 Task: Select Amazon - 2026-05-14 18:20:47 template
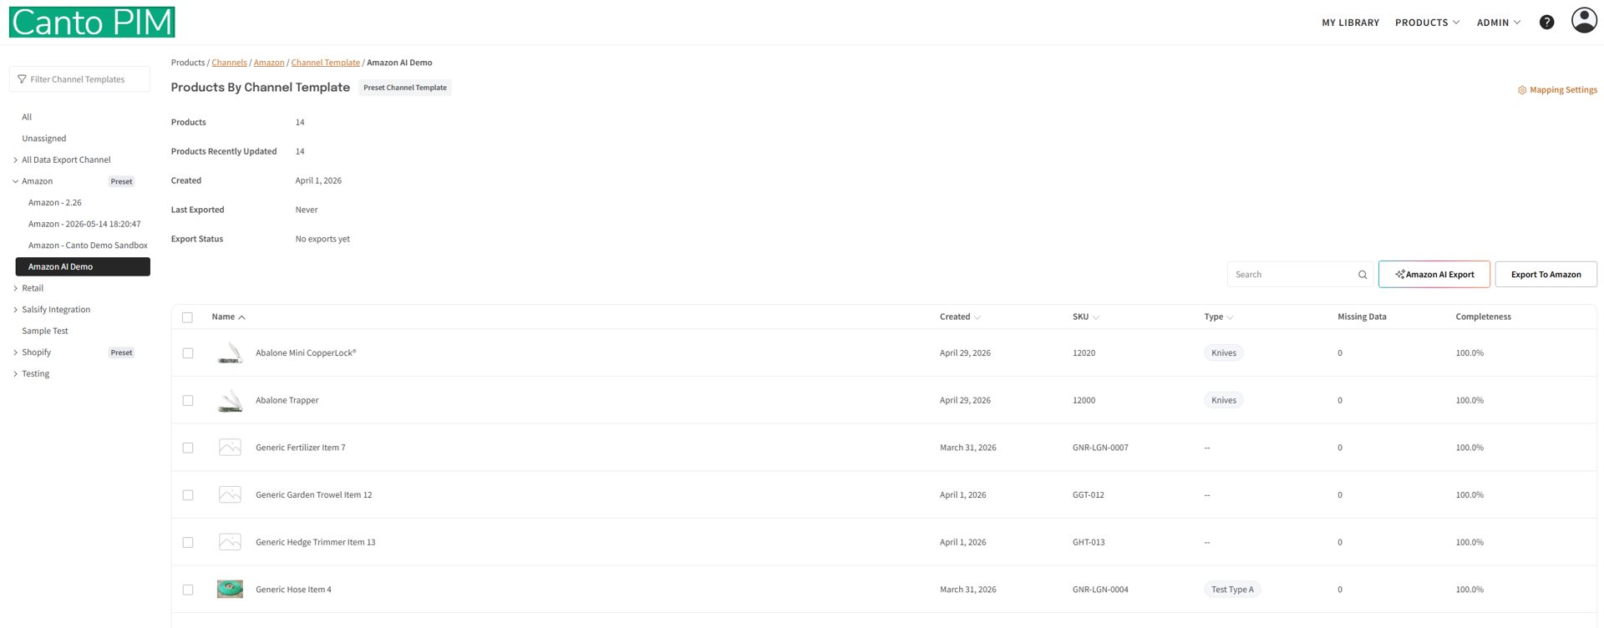pyautogui.click(x=84, y=224)
